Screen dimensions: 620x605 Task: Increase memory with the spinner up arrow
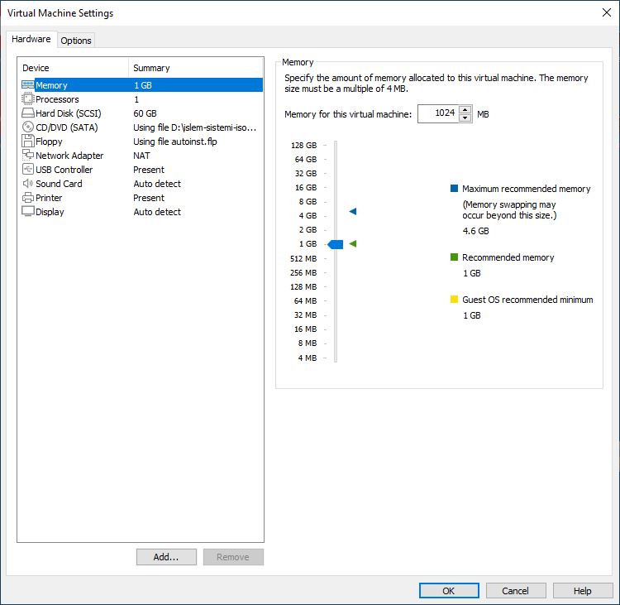[465, 110]
